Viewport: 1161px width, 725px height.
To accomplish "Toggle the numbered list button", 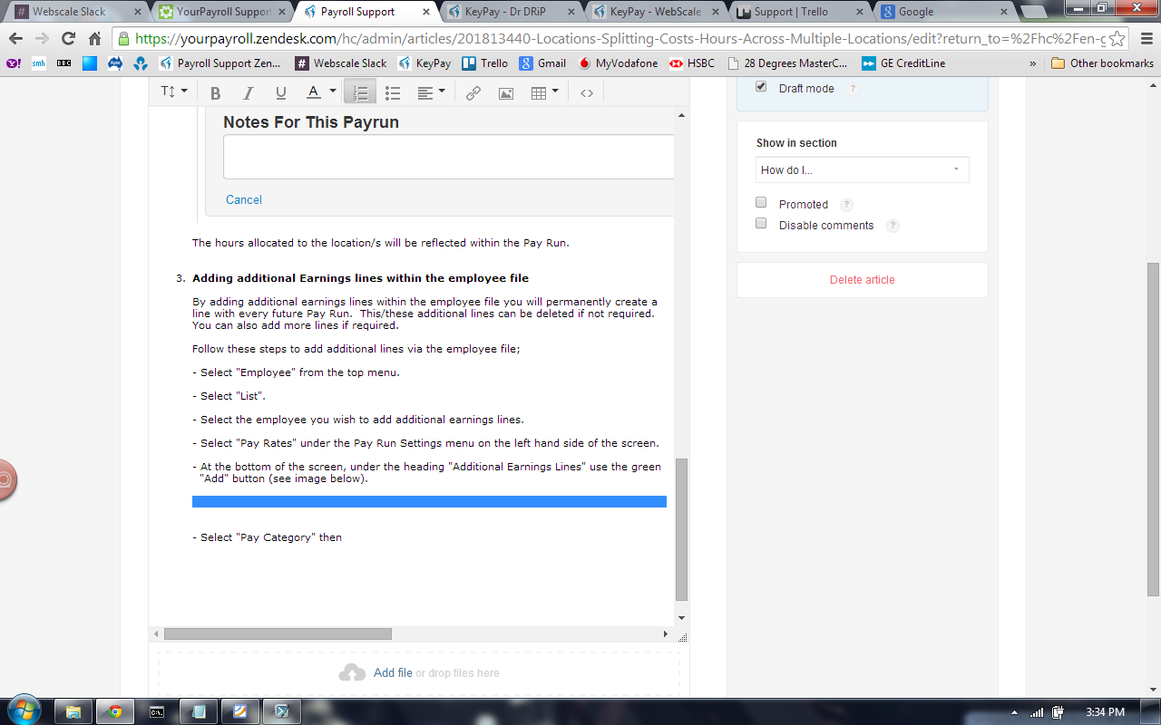I will (x=360, y=93).
